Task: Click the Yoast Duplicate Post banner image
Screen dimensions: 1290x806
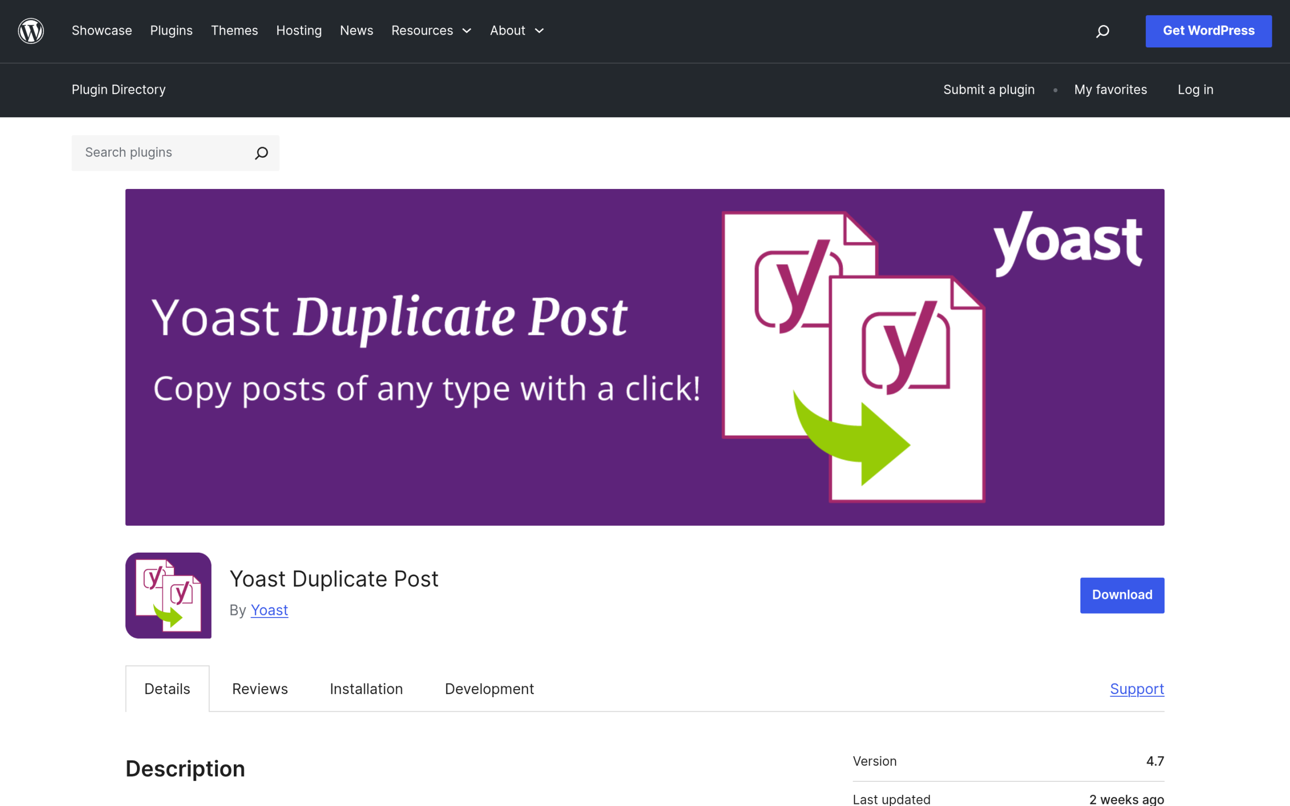Action: pyautogui.click(x=645, y=357)
